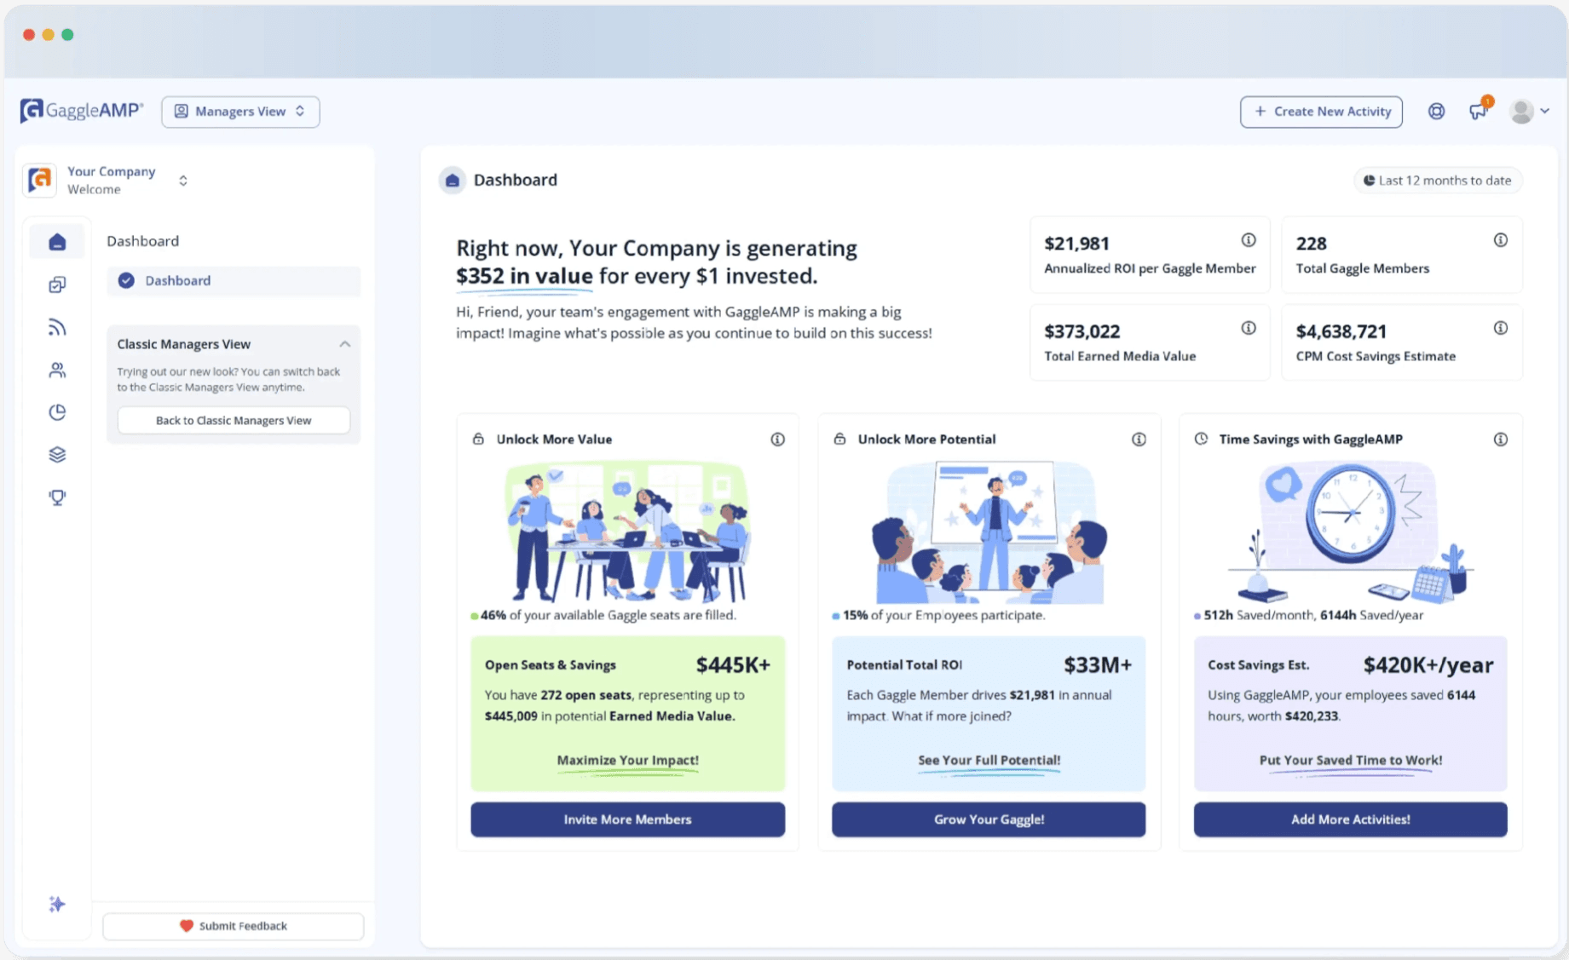Screen dimensions: 1569x960
Task: Open the Last 12 months to date filter
Action: point(1437,180)
